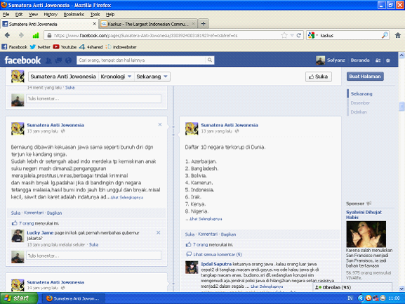This screenshot has height=304, width=405.
Task: Open the Help menu
Action: (x=110, y=15)
